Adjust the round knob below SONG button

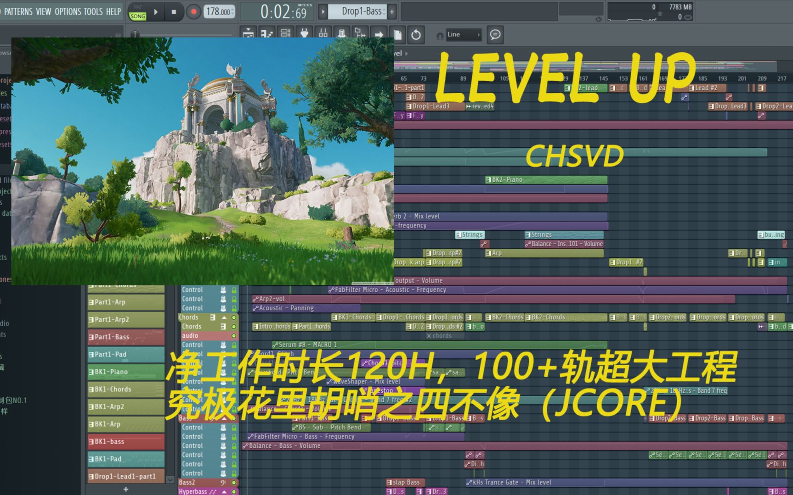[x=135, y=34]
